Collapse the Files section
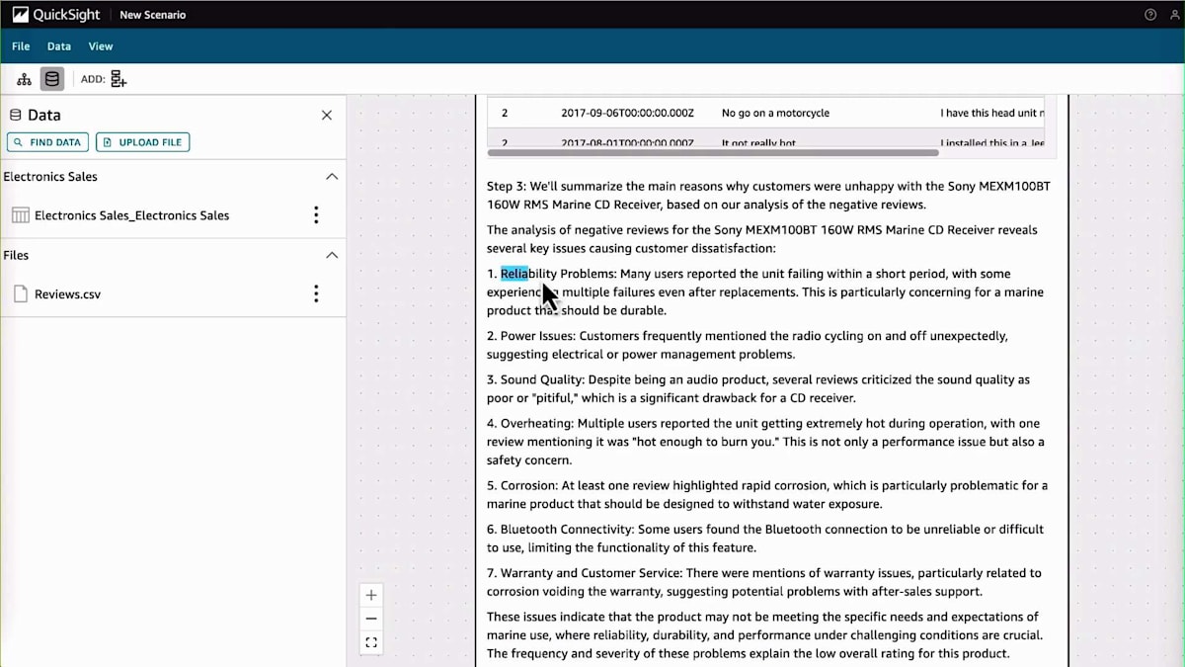The width and height of the screenshot is (1185, 667). pos(332,255)
